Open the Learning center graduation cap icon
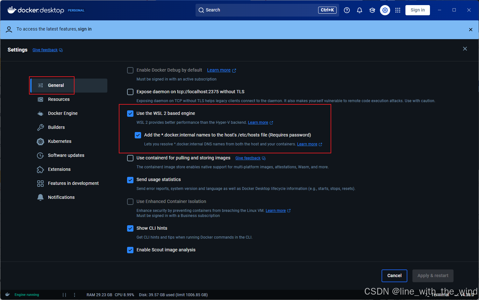The image size is (479, 300). 372,10
